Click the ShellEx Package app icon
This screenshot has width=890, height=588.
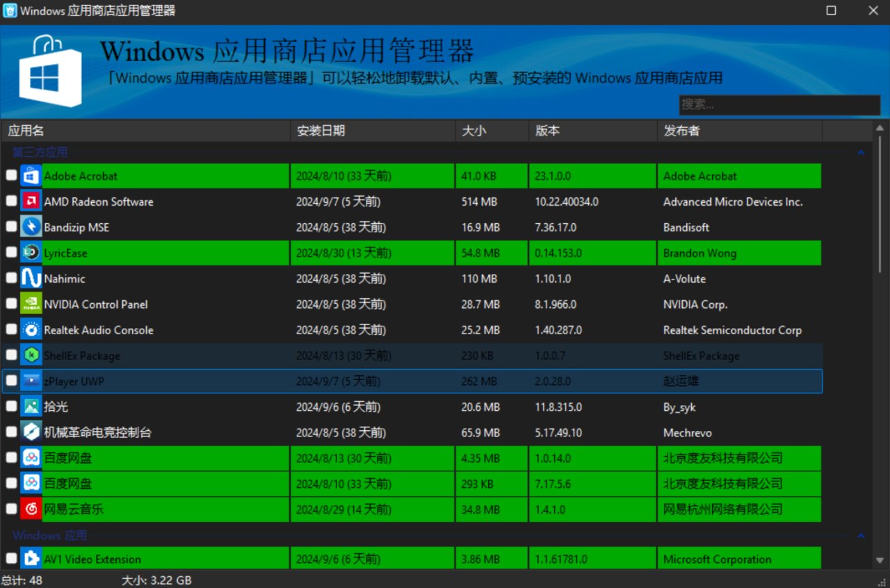point(31,355)
